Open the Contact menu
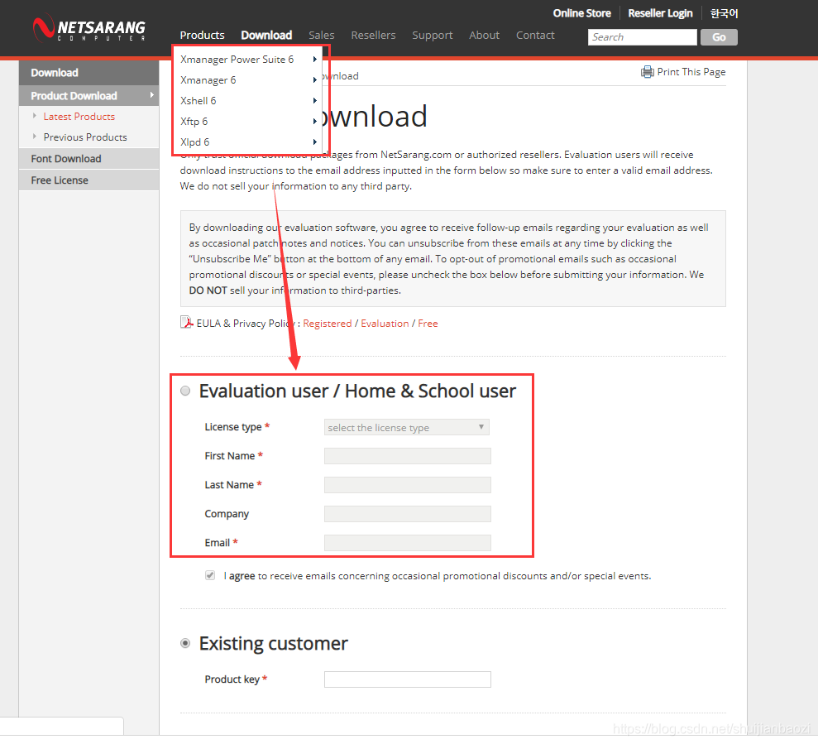818x744 pixels. click(x=535, y=36)
